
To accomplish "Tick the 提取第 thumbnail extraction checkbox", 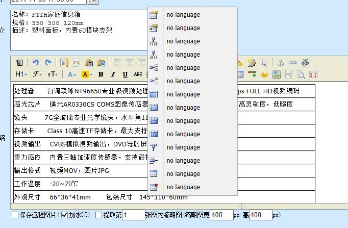I will (x=98, y=215).
